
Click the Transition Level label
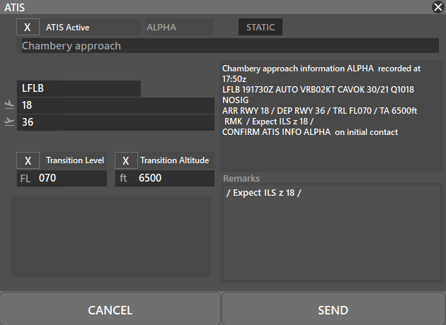pos(75,160)
